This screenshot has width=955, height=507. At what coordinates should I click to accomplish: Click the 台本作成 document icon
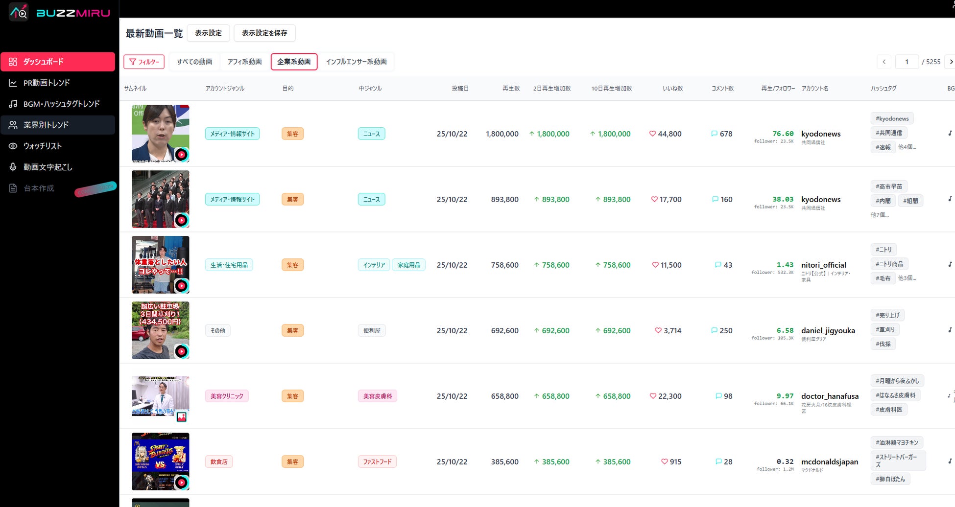tap(13, 188)
